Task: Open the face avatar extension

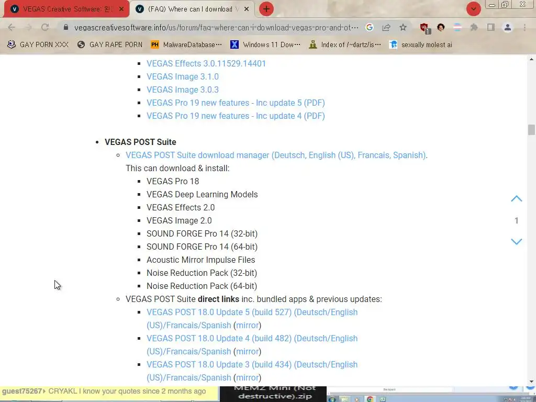Action: pos(441,27)
